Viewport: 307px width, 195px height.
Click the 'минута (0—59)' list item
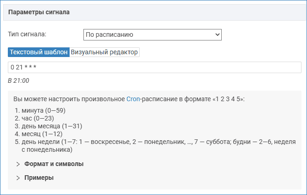pos(43,110)
